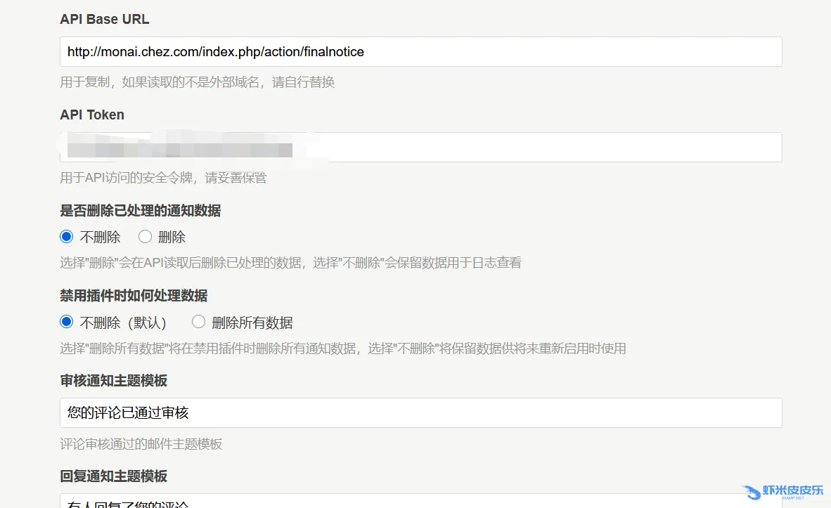Click the 审核通知主题模板 text field

tap(420, 413)
